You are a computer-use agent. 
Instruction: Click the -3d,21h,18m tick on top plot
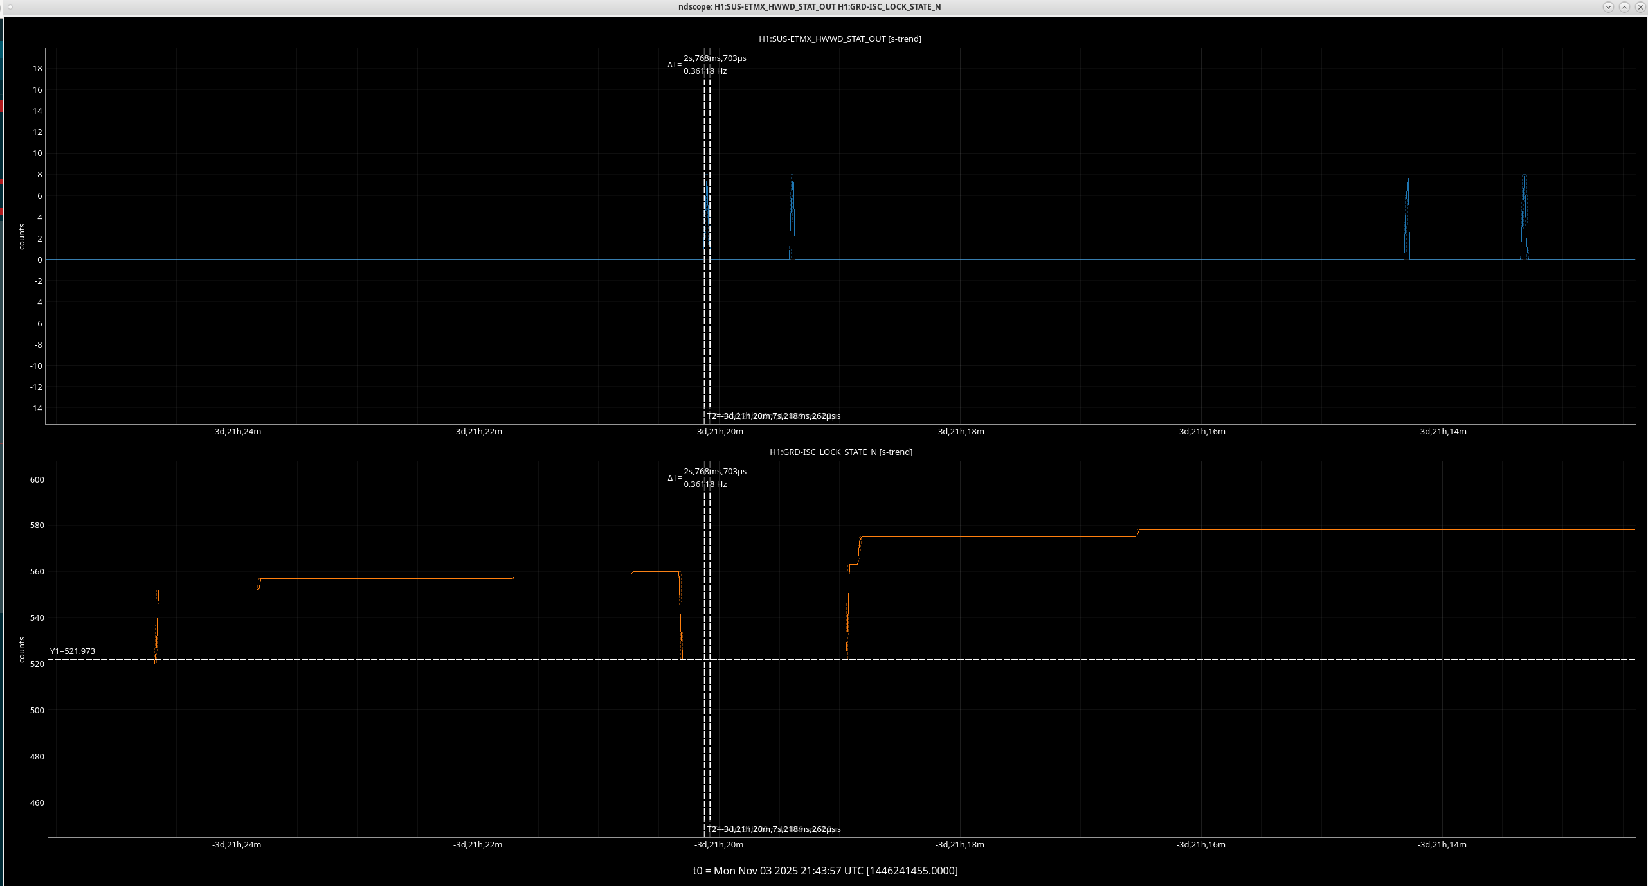pyautogui.click(x=959, y=431)
